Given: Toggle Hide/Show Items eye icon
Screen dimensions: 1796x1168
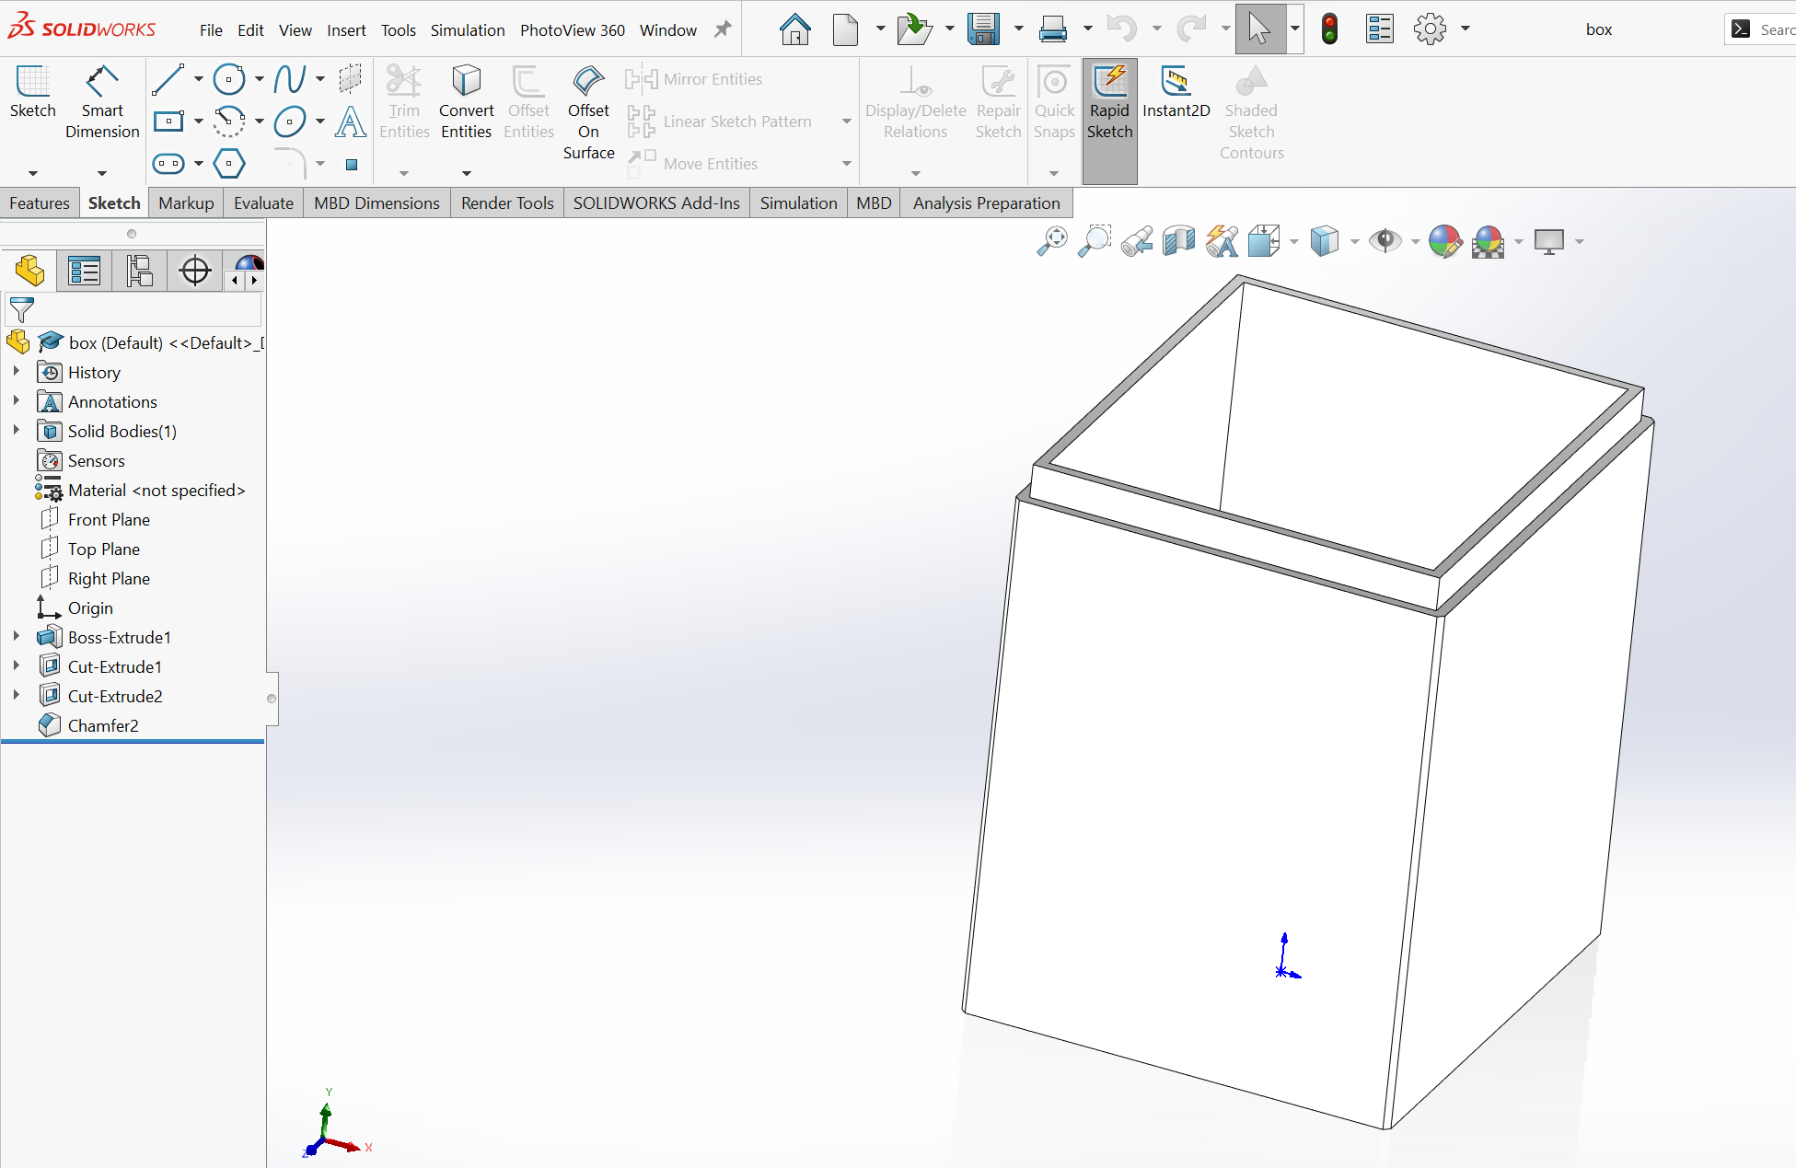Looking at the screenshot, I should click(1385, 241).
